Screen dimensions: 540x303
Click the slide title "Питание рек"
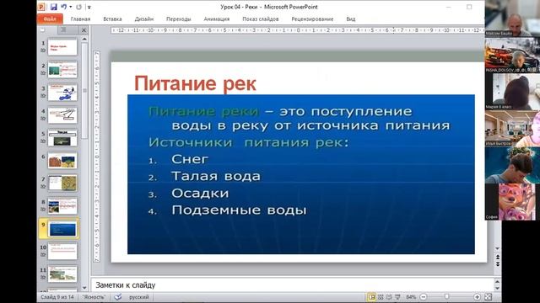[195, 83]
